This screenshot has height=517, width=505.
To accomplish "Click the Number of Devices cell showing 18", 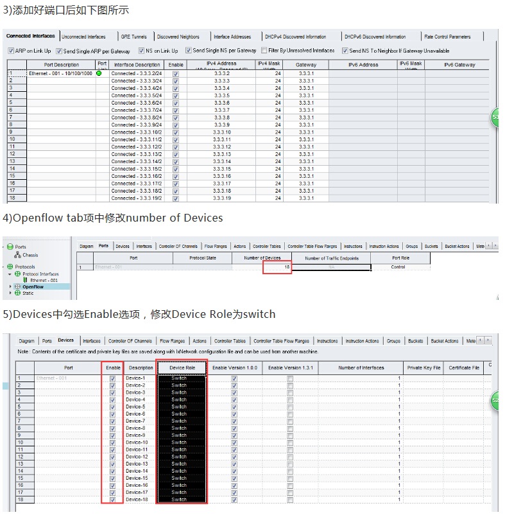I will point(262,267).
